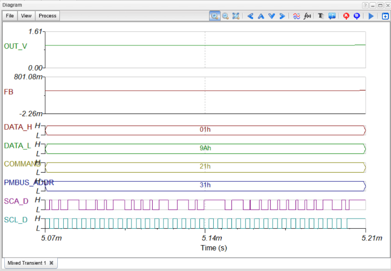
Task: Close the Mixed Transient 1 tab
Action: (x=51, y=263)
